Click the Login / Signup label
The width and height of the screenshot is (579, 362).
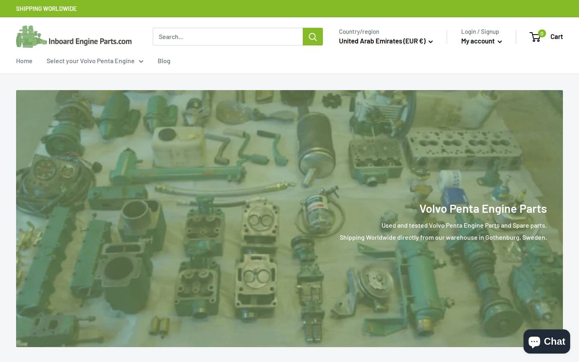coord(480,31)
